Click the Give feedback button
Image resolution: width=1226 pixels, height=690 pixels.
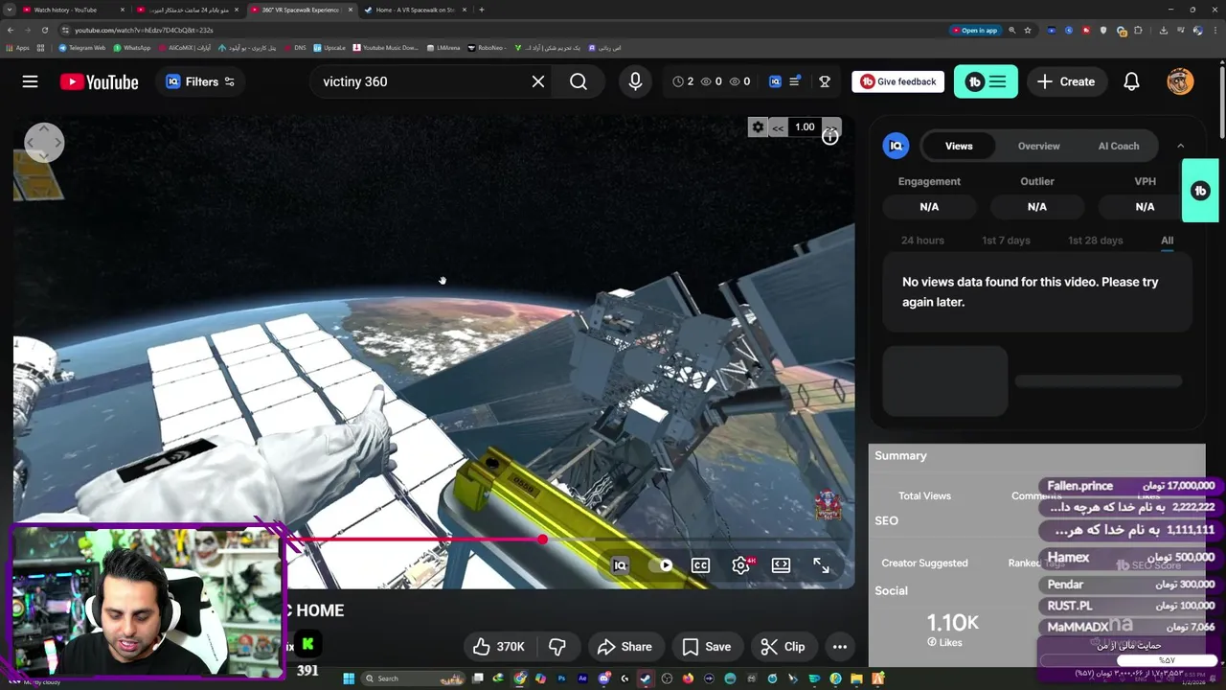[897, 81]
